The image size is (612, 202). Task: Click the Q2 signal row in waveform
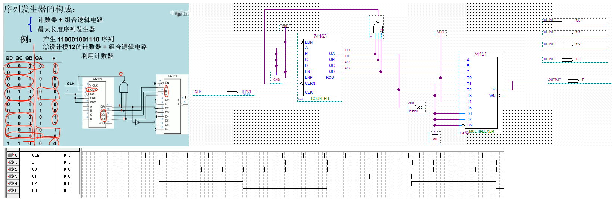click(43, 183)
